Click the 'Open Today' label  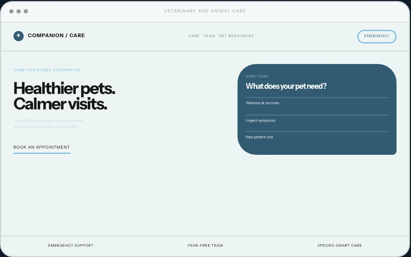(257, 76)
